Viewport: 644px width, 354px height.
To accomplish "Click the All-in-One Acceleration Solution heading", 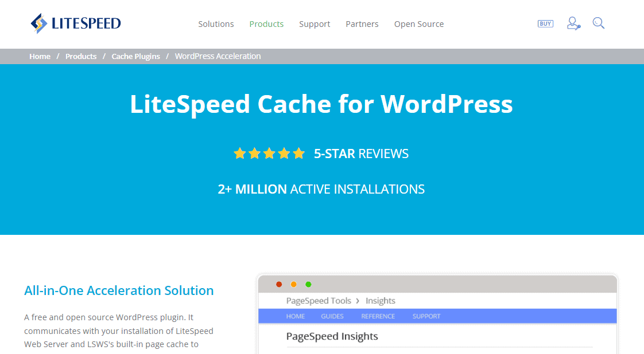I will (x=119, y=290).
